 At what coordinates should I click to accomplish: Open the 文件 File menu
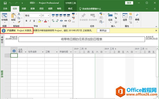5,9
